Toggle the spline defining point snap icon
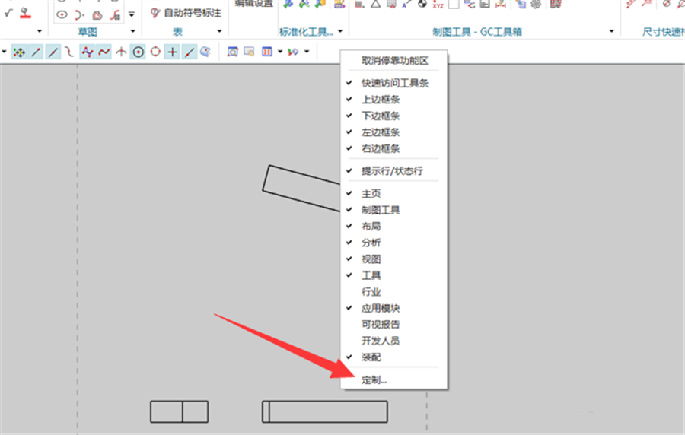 click(x=104, y=52)
